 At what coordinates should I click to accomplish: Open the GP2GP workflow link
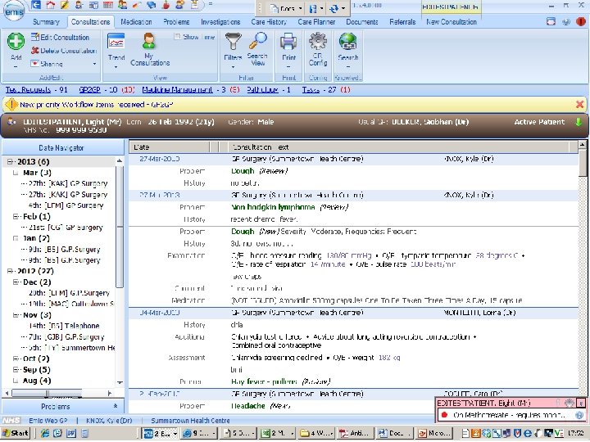(89, 90)
